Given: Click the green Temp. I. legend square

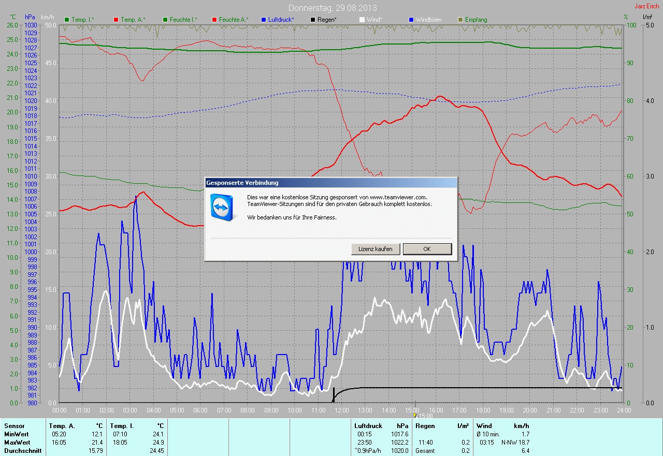Looking at the screenshot, I should pos(66,20).
